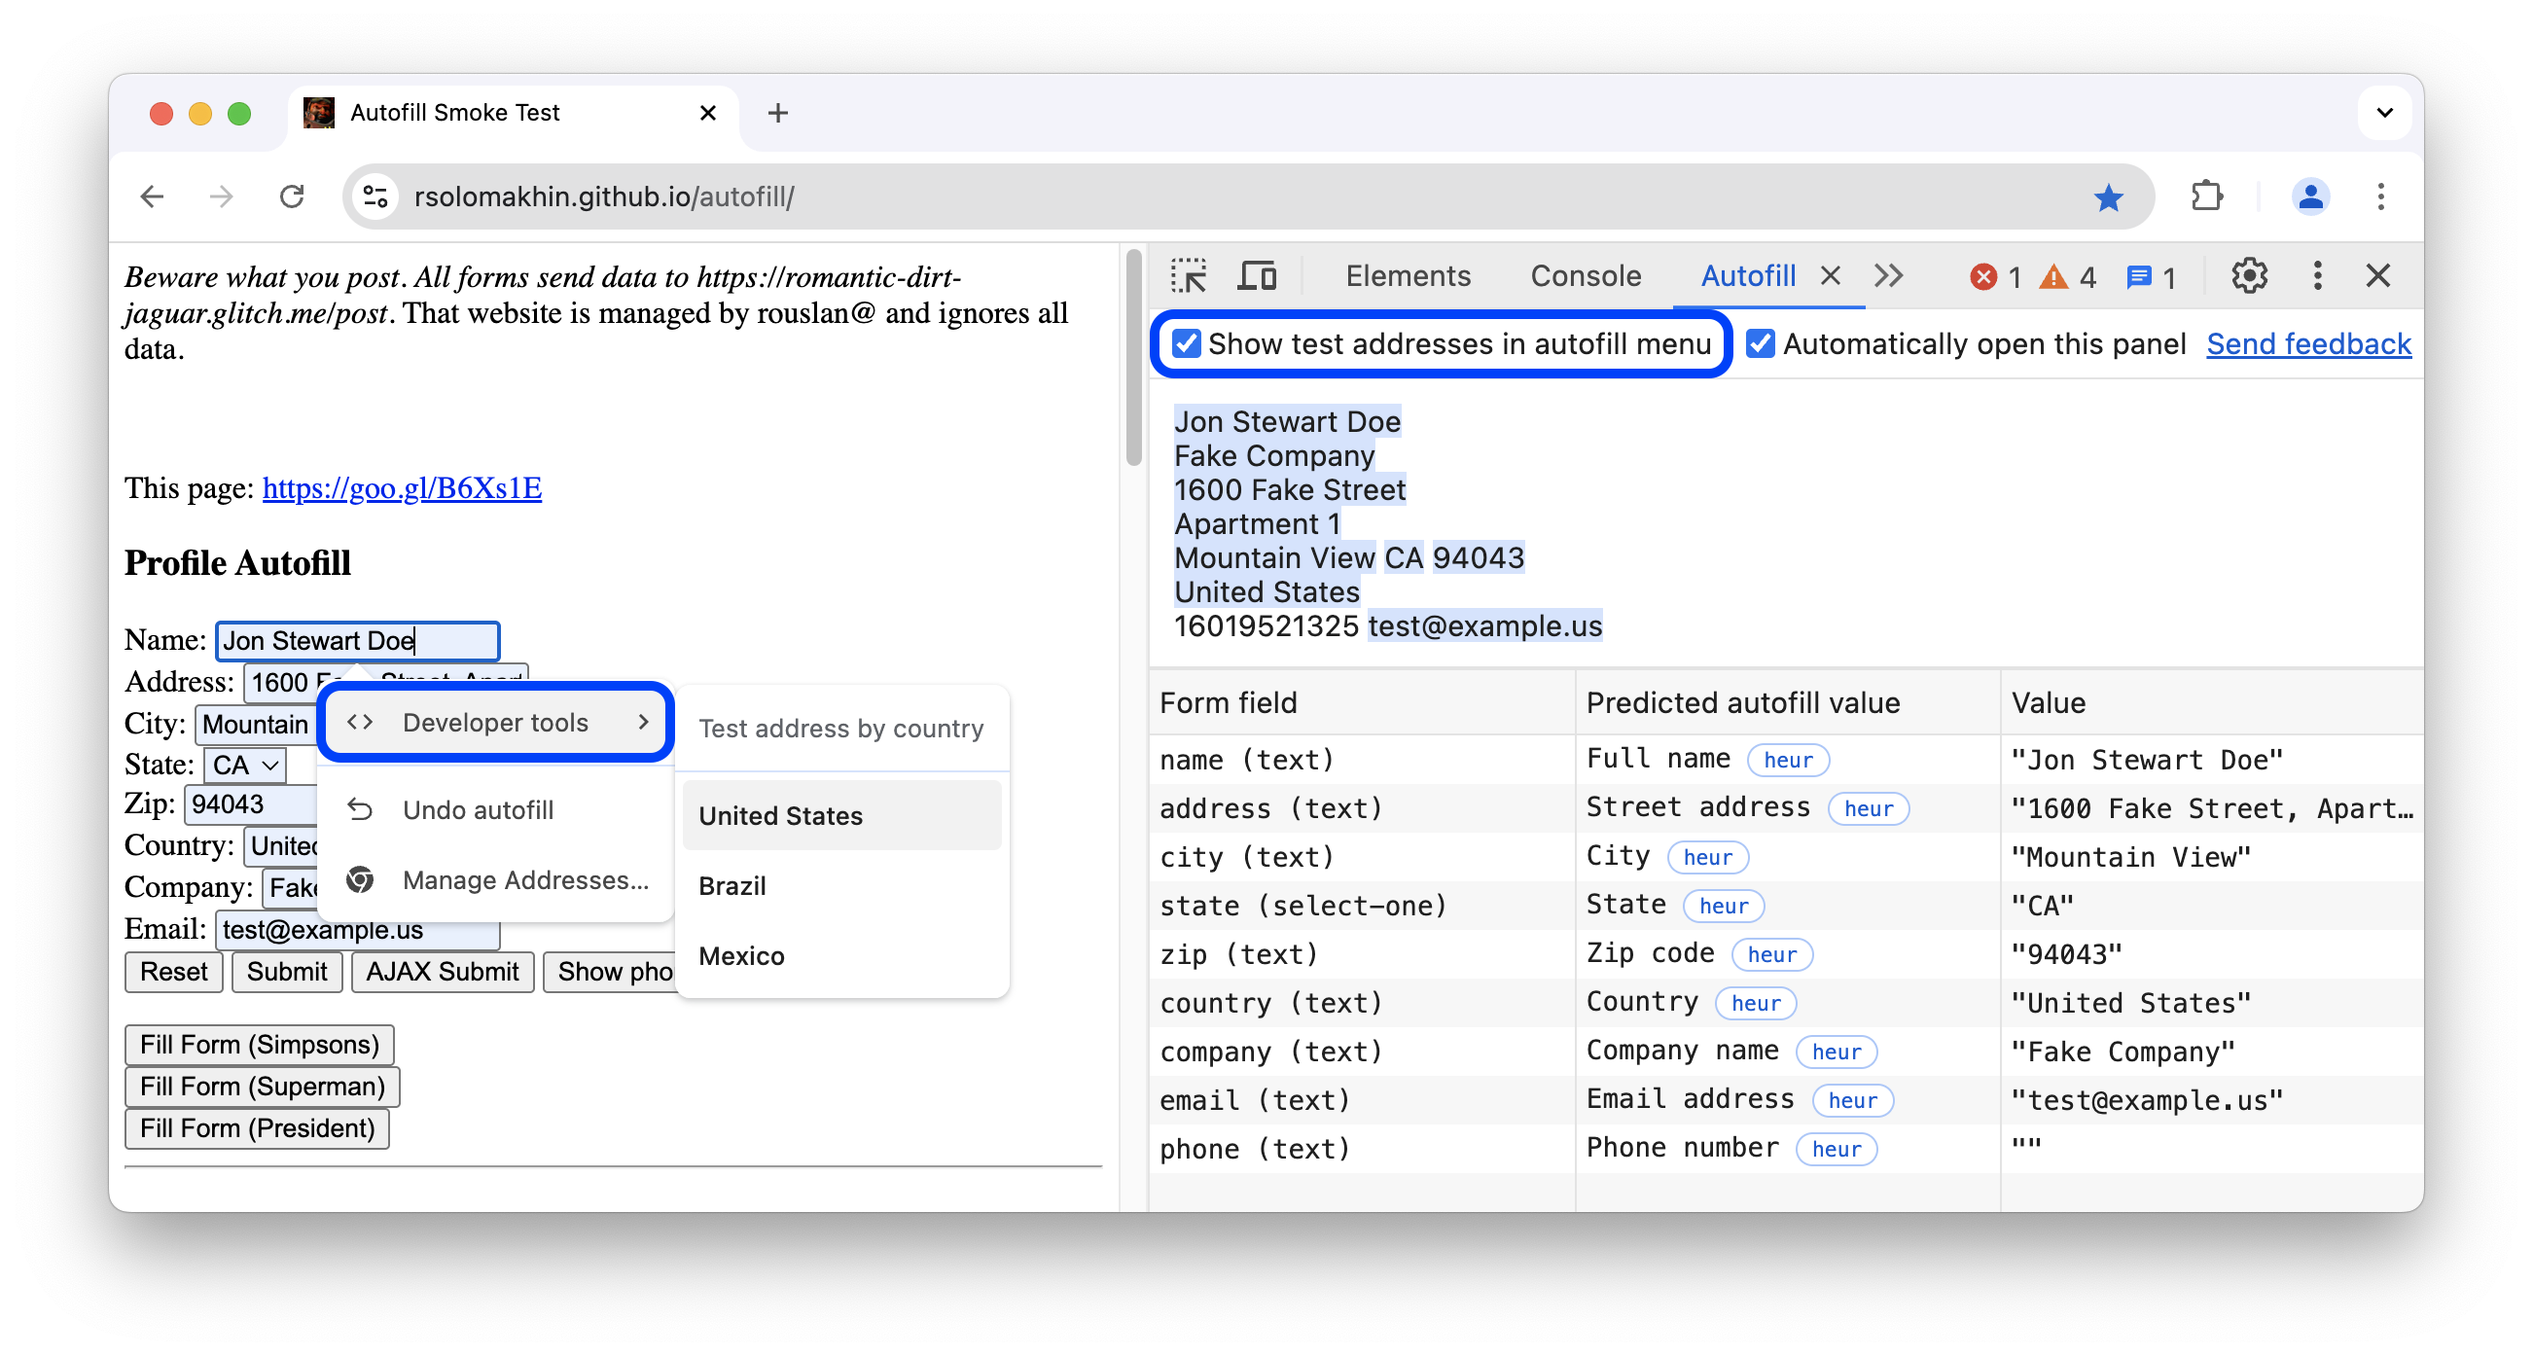This screenshot has width=2533, height=1356.
Task: Click the inspect element picker icon
Action: [1191, 273]
